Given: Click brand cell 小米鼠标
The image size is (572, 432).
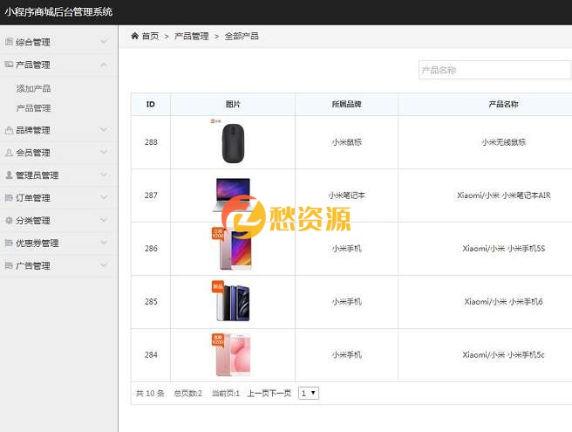Looking at the screenshot, I should [346, 142].
